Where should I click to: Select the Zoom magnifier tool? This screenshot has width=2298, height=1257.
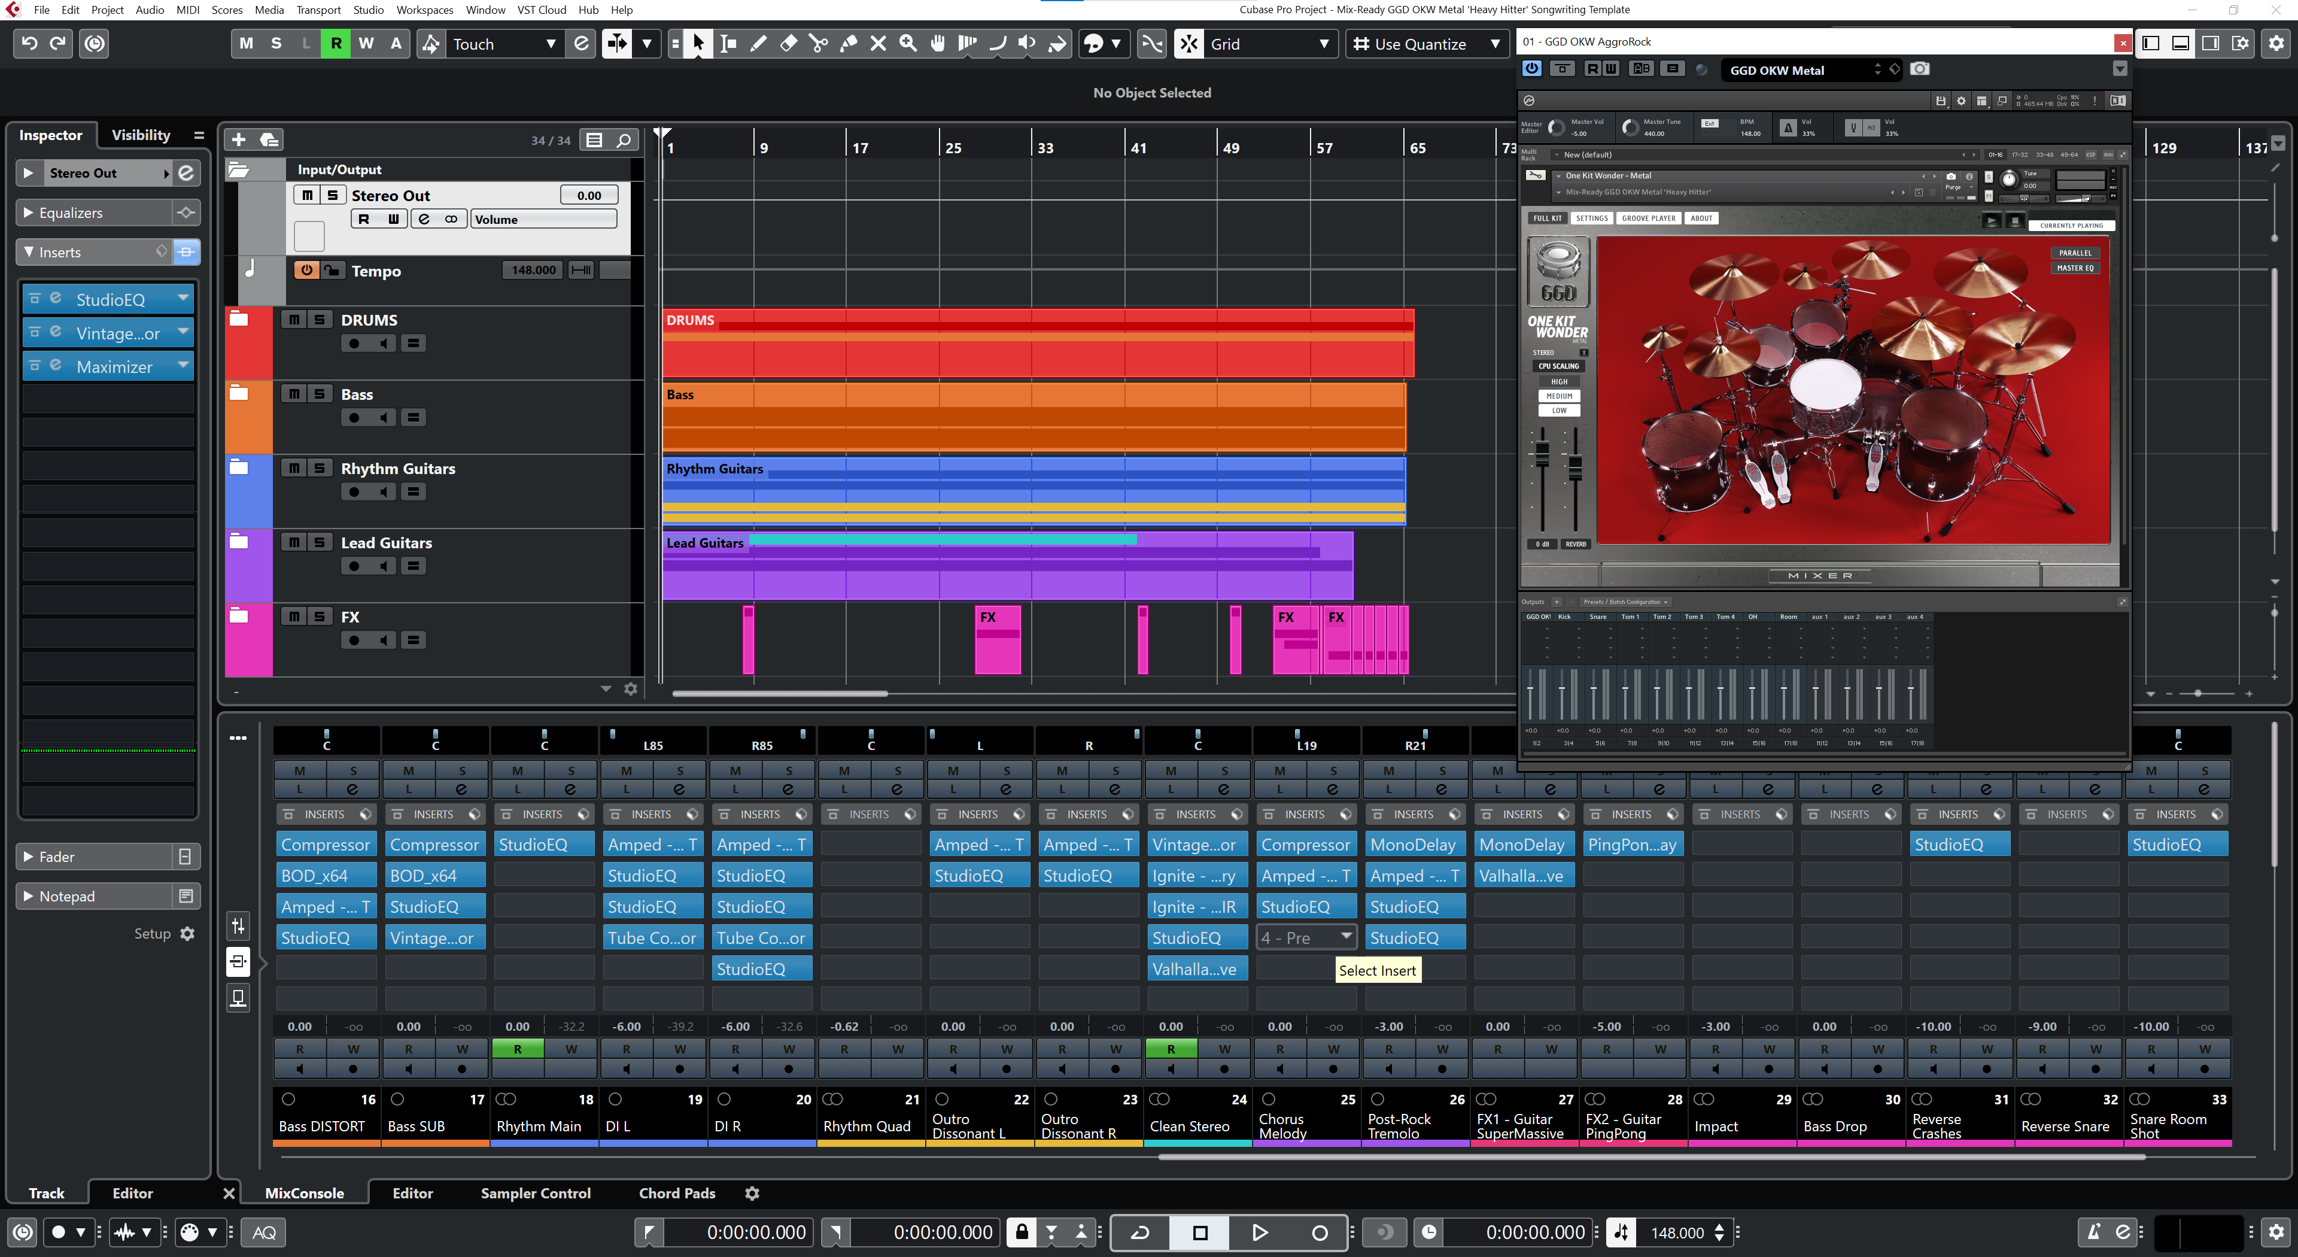pos(908,44)
